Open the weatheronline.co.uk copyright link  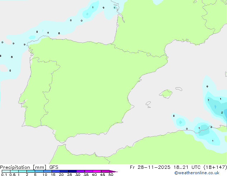tap(197, 173)
